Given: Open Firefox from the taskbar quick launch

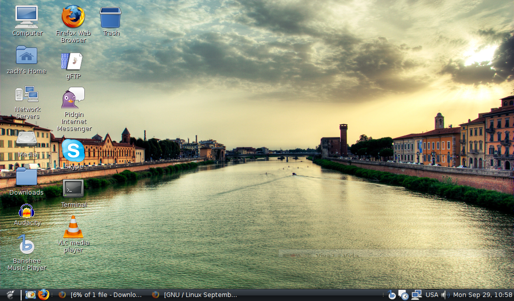Looking at the screenshot, I should (44, 295).
